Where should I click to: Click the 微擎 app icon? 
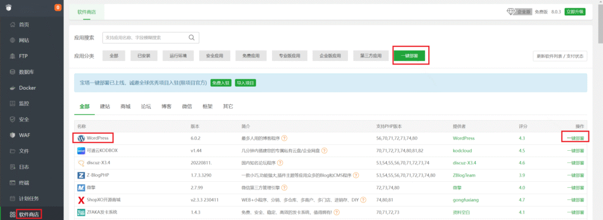pos(81,188)
